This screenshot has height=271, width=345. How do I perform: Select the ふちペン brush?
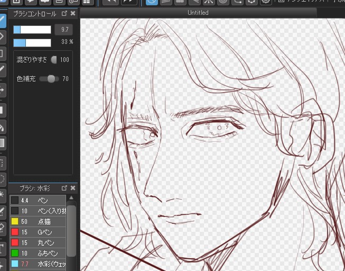tap(38, 254)
